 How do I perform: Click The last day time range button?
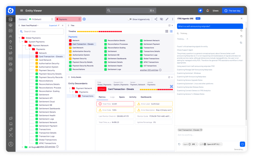click(x=233, y=11)
